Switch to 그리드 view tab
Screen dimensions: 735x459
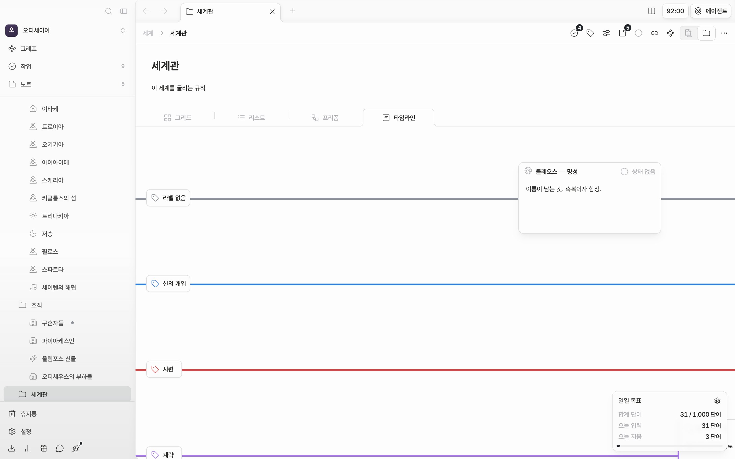pyautogui.click(x=178, y=118)
